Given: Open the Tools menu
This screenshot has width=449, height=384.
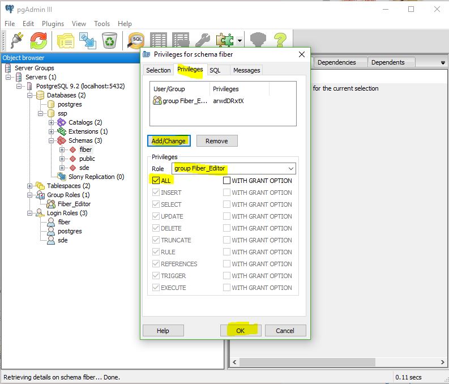Looking at the screenshot, I should [x=102, y=23].
